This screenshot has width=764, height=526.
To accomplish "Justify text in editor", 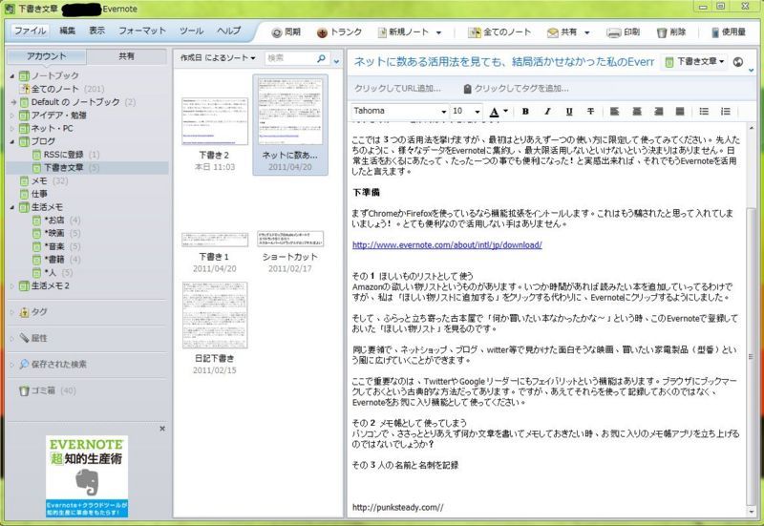I will pos(680,112).
